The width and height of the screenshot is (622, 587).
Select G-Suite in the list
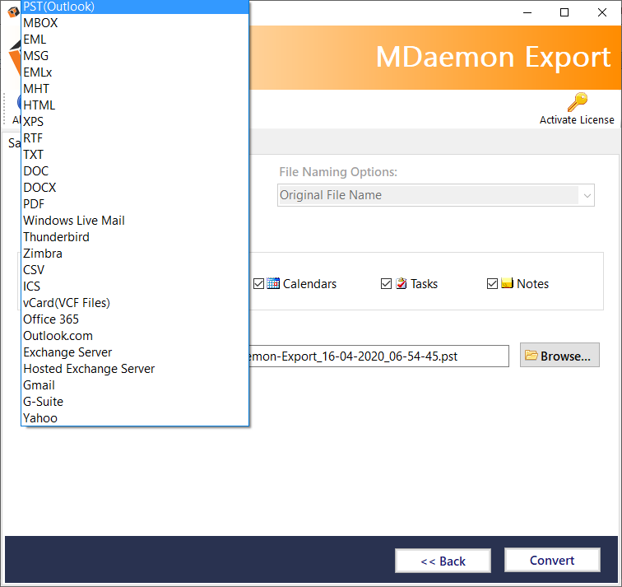pos(135,402)
